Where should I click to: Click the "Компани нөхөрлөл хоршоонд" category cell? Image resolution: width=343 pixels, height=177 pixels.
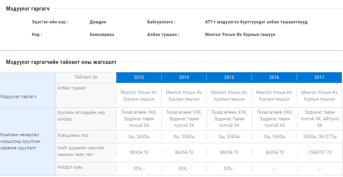coord(20,141)
